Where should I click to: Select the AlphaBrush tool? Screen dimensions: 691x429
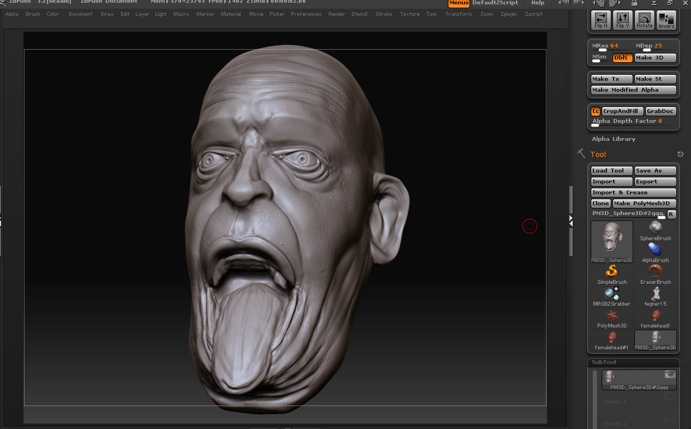click(x=656, y=253)
